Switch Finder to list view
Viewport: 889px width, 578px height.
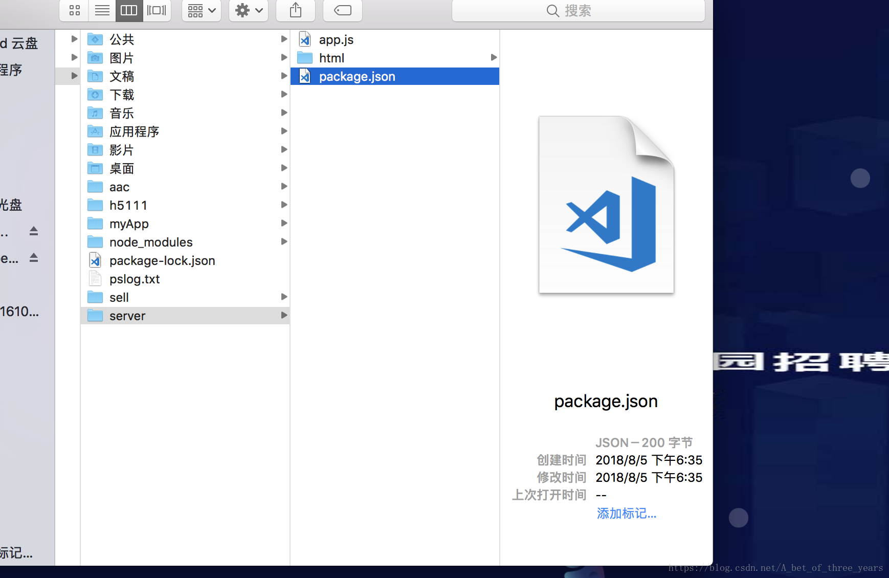point(102,10)
